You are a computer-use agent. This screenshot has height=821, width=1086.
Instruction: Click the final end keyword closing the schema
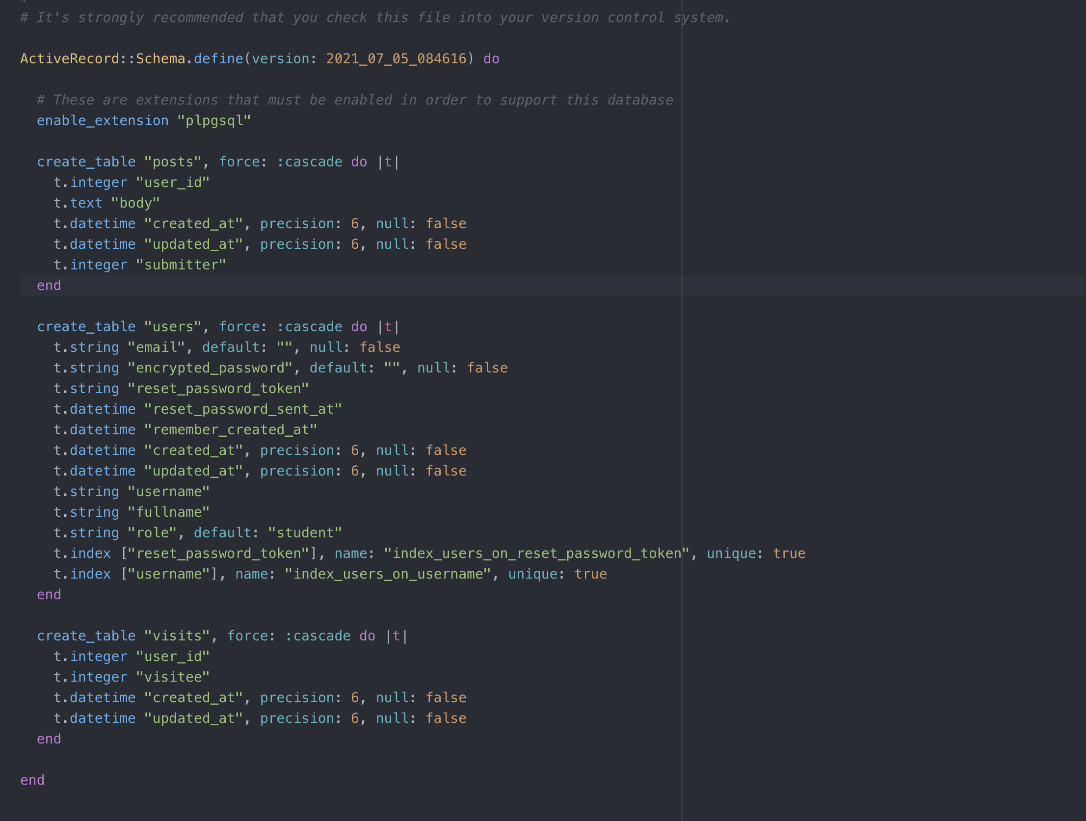32,780
